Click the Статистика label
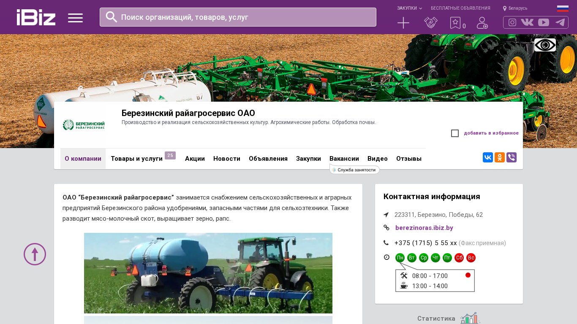Viewport: 577px width, 324px height. tap(436, 319)
